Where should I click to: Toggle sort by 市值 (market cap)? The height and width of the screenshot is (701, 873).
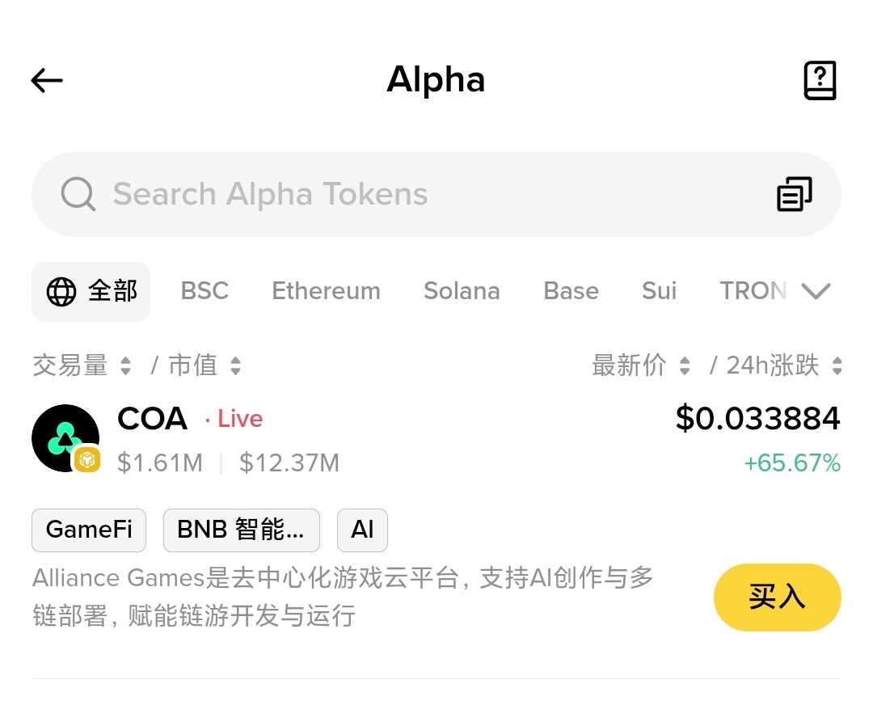pyautogui.click(x=204, y=365)
